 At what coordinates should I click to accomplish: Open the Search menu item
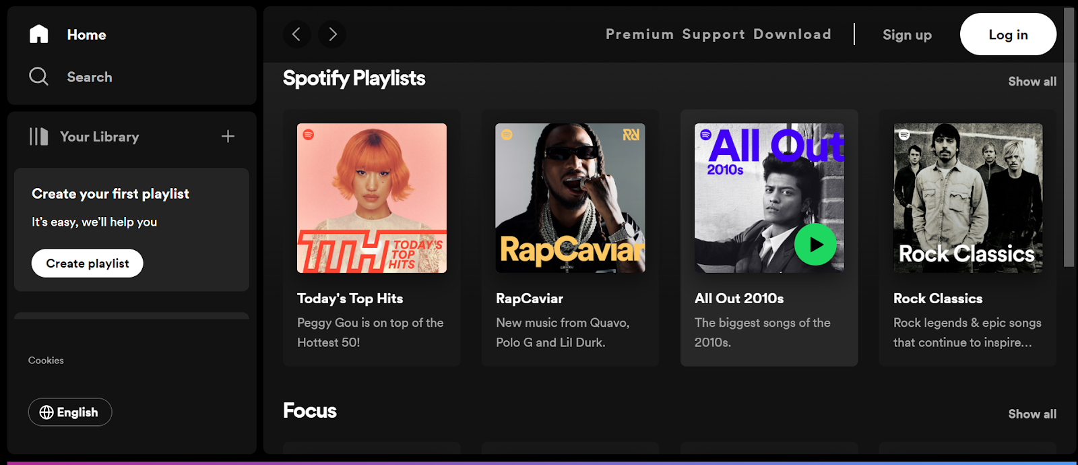90,77
